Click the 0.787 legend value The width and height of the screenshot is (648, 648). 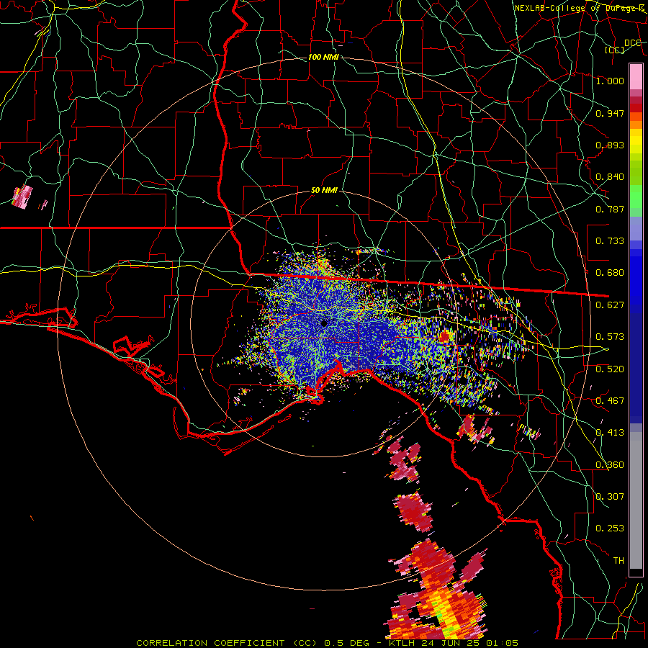point(610,209)
